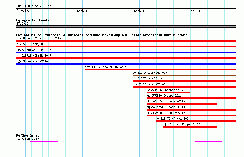
Task: Click the chr17:55764839..55768701 coordinate text
Action: [36, 6]
